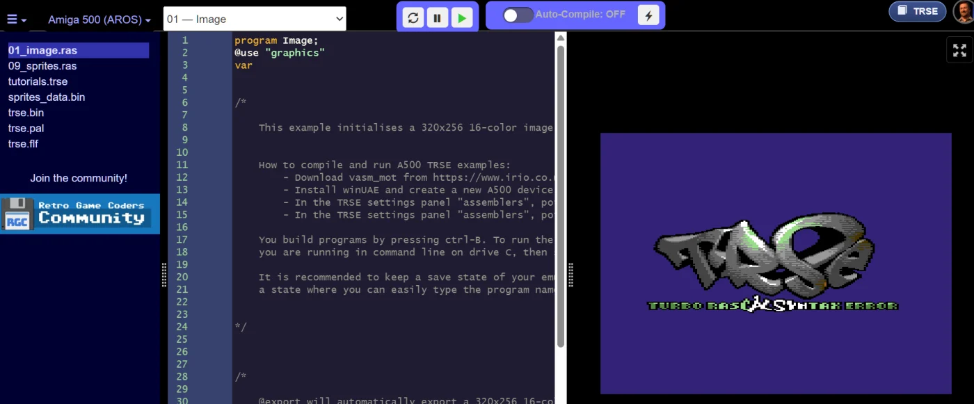
Task: Click the "You build programs by pressing ctrl-B" line
Action: (406, 240)
